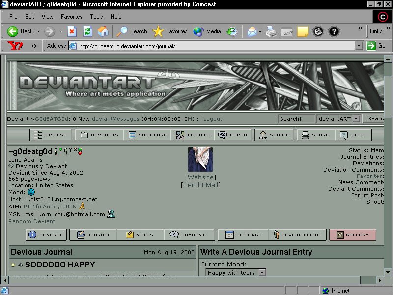Open the Favorites star in the toolbar
The image size is (393, 295).
[158, 31]
